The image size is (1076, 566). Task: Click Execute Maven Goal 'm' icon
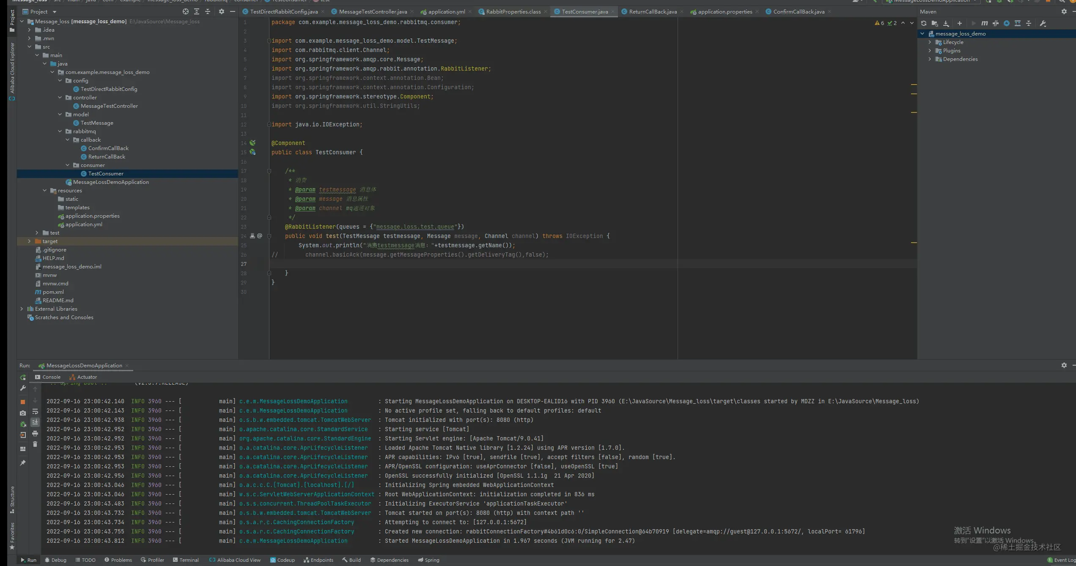pyautogui.click(x=985, y=24)
